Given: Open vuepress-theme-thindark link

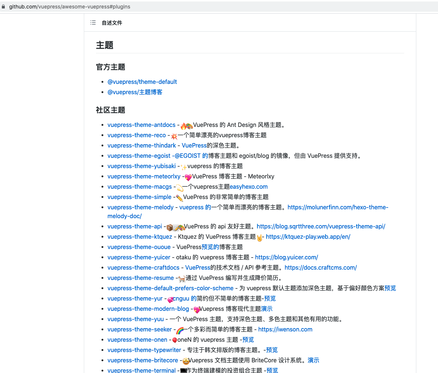Looking at the screenshot, I should pyautogui.click(x=142, y=146).
